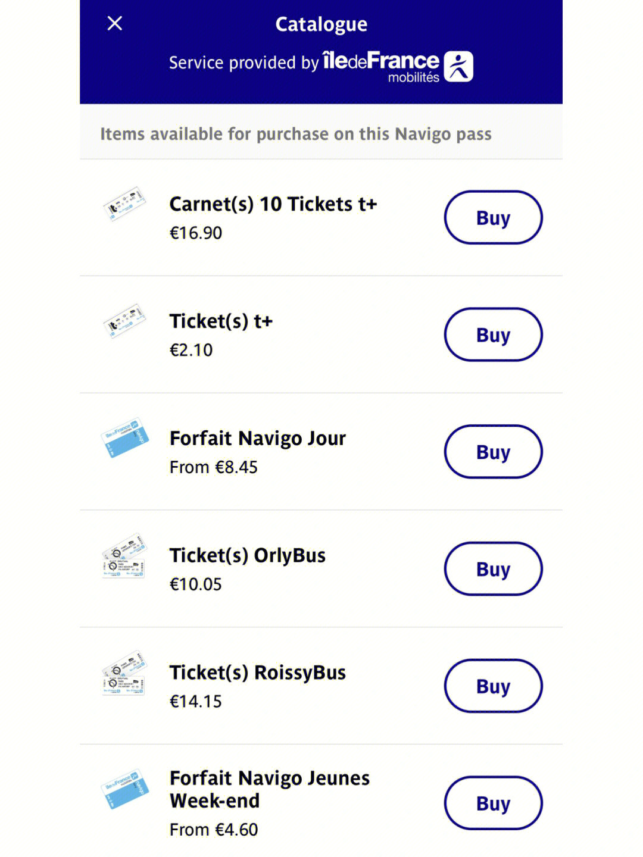Click the Catalogue header title

321,24
